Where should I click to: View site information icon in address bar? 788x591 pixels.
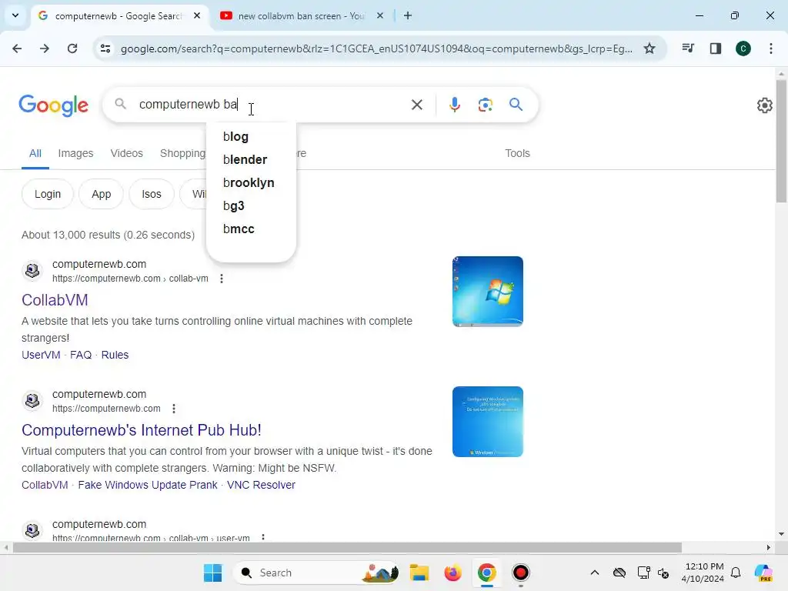[x=105, y=48]
